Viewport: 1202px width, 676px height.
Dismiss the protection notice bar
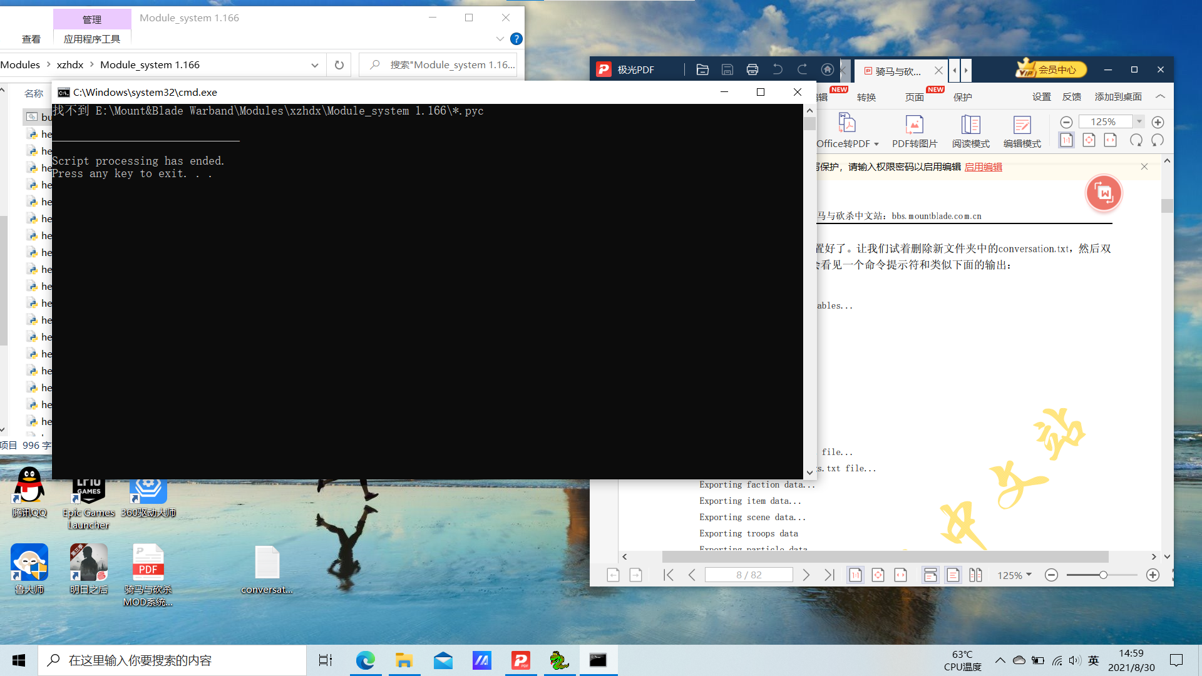click(x=1144, y=166)
